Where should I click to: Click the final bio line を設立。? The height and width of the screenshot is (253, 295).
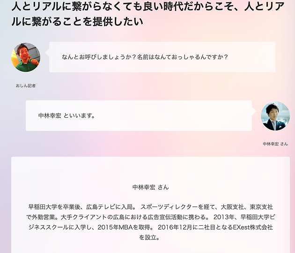(x=149, y=238)
